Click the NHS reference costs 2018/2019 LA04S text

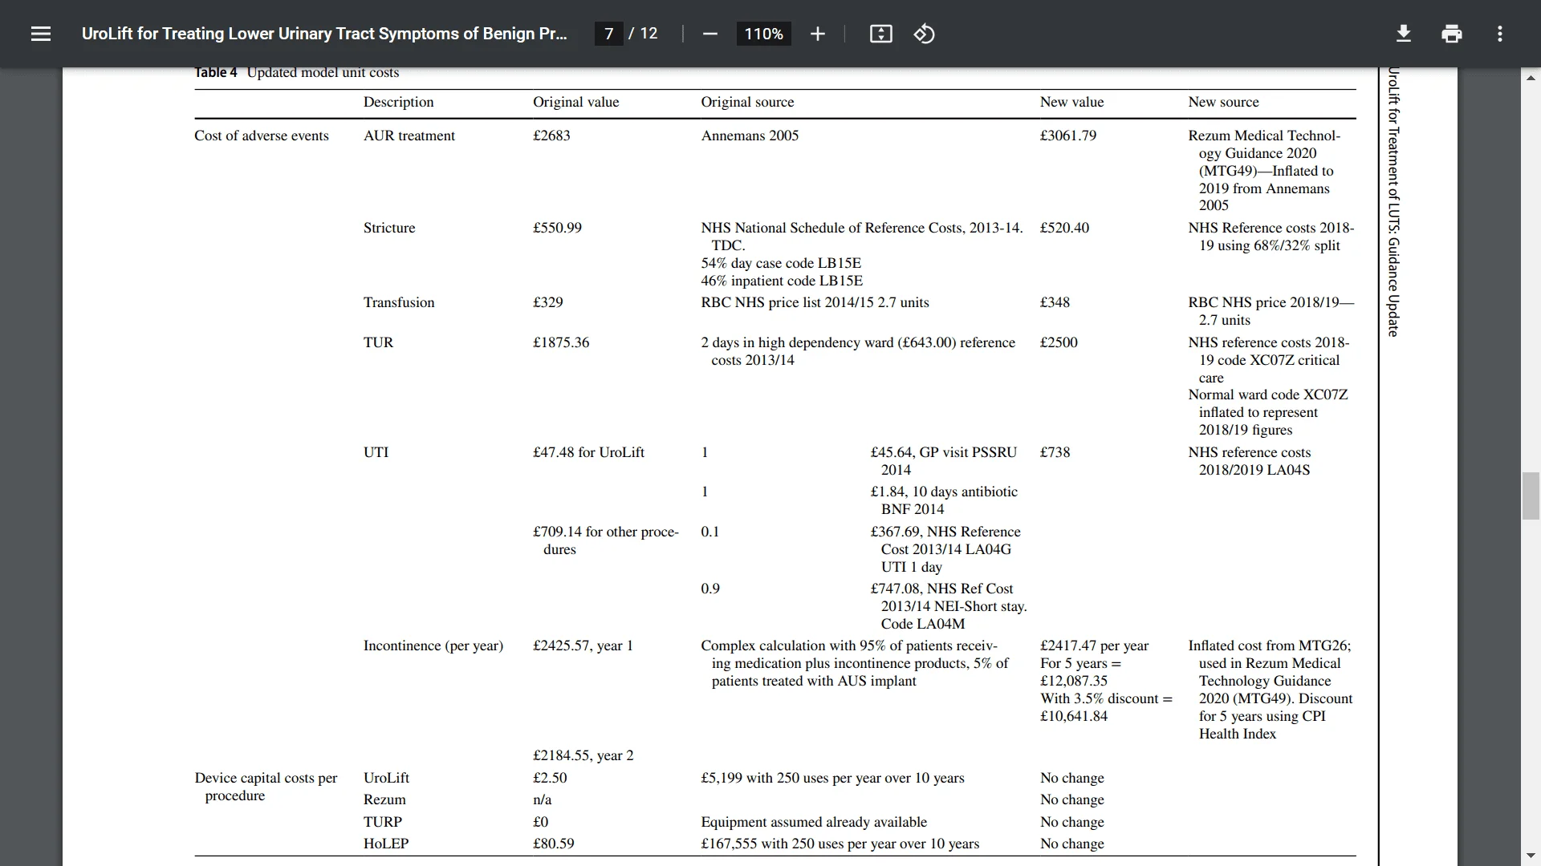pyautogui.click(x=1250, y=461)
